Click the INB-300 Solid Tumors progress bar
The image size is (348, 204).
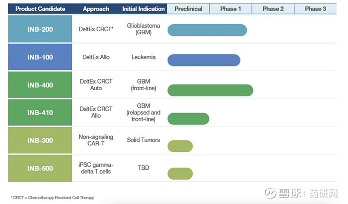point(180,146)
